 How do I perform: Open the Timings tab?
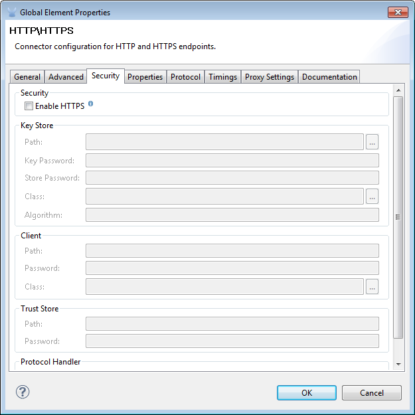tap(222, 77)
